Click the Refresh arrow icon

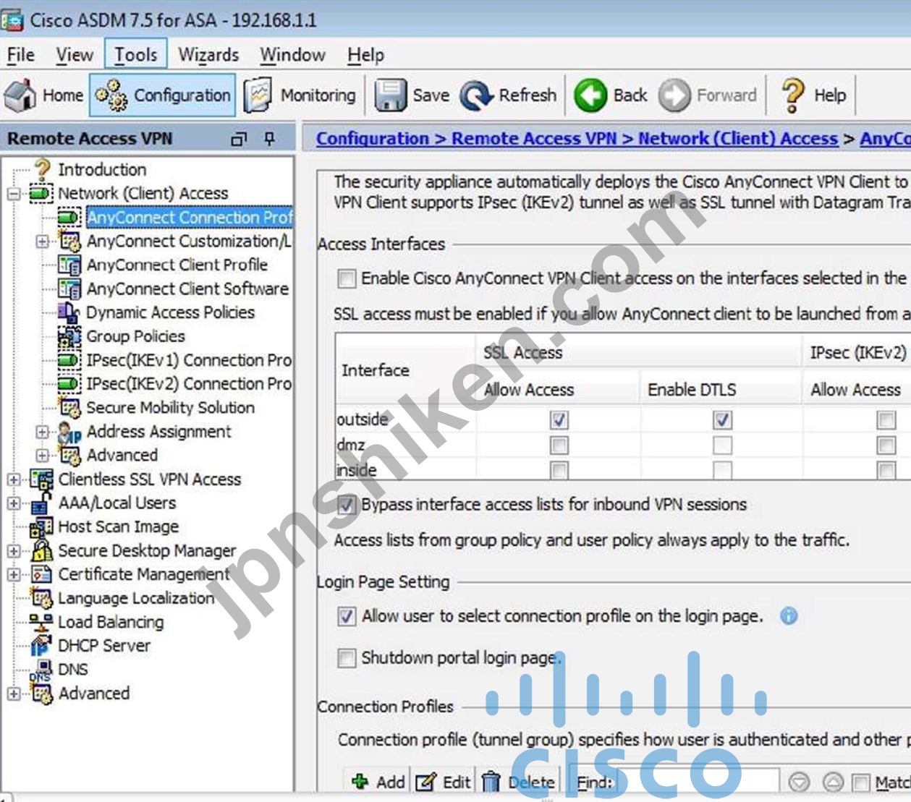click(476, 95)
